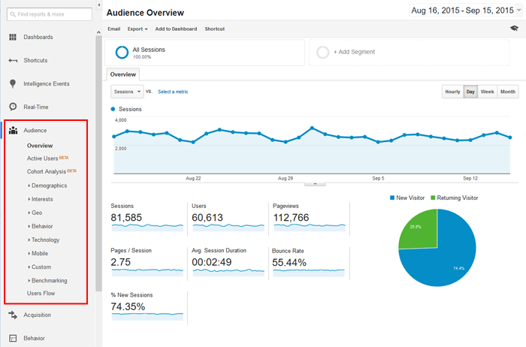This screenshot has width=526, height=347.
Task: Switch chart granularity to Hourly
Action: tap(452, 92)
